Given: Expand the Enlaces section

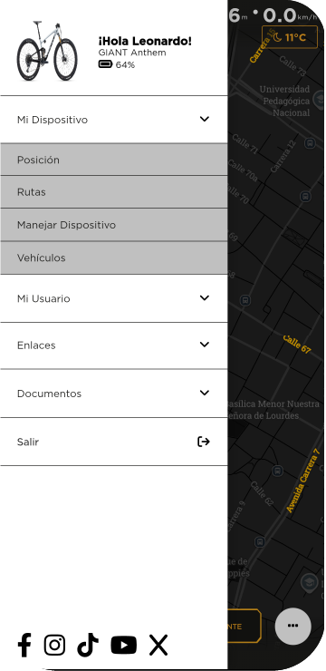Looking at the screenshot, I should pos(114,345).
